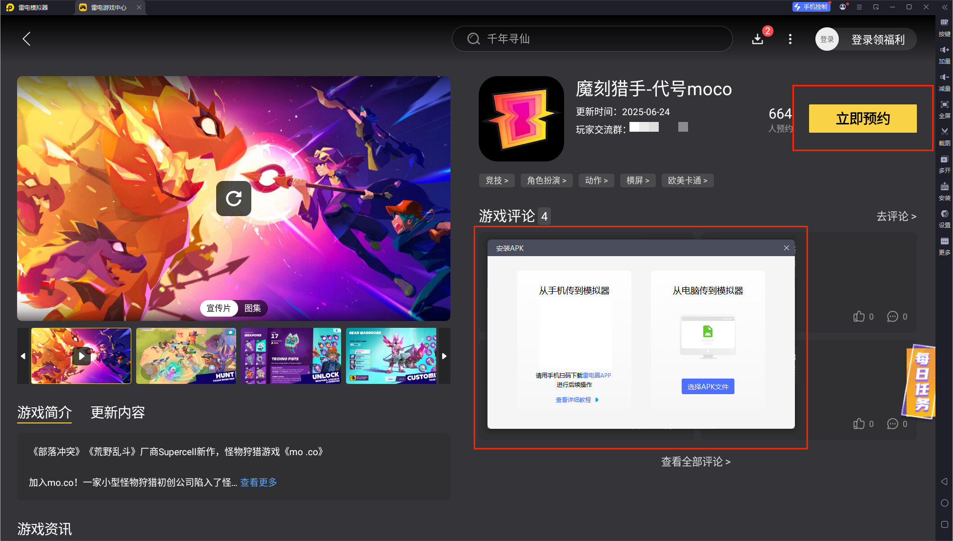The width and height of the screenshot is (953, 541).
Task: Open the 多开 multi-instance tool
Action: coord(944,164)
